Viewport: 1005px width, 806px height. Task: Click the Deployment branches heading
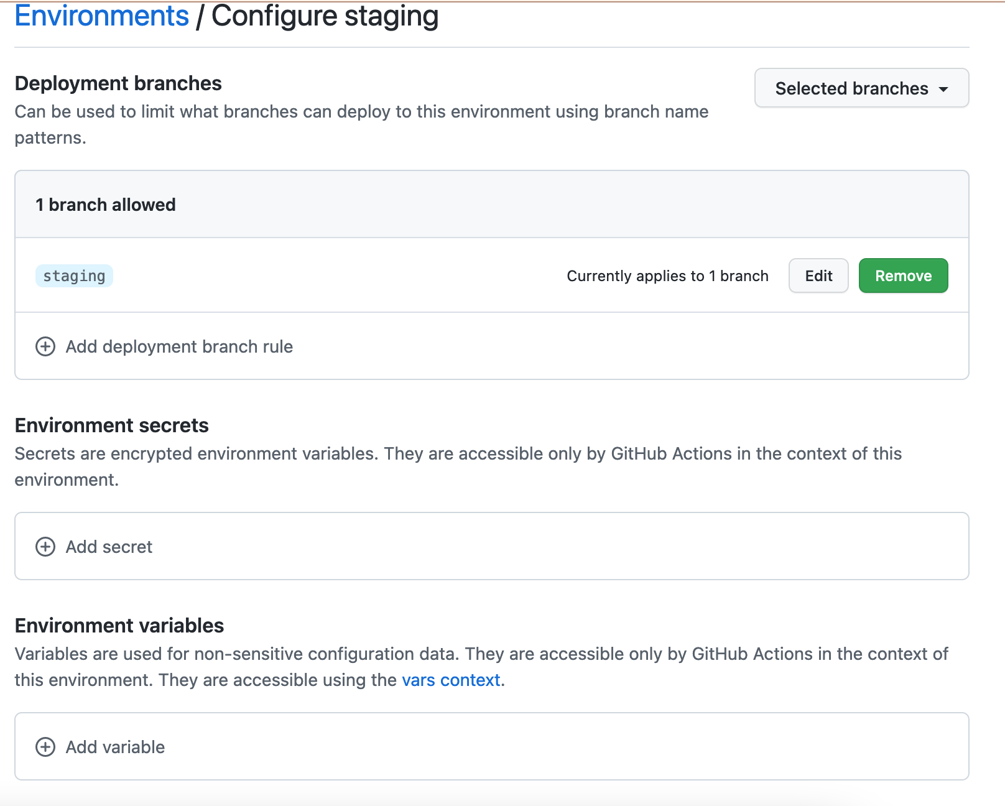118,83
